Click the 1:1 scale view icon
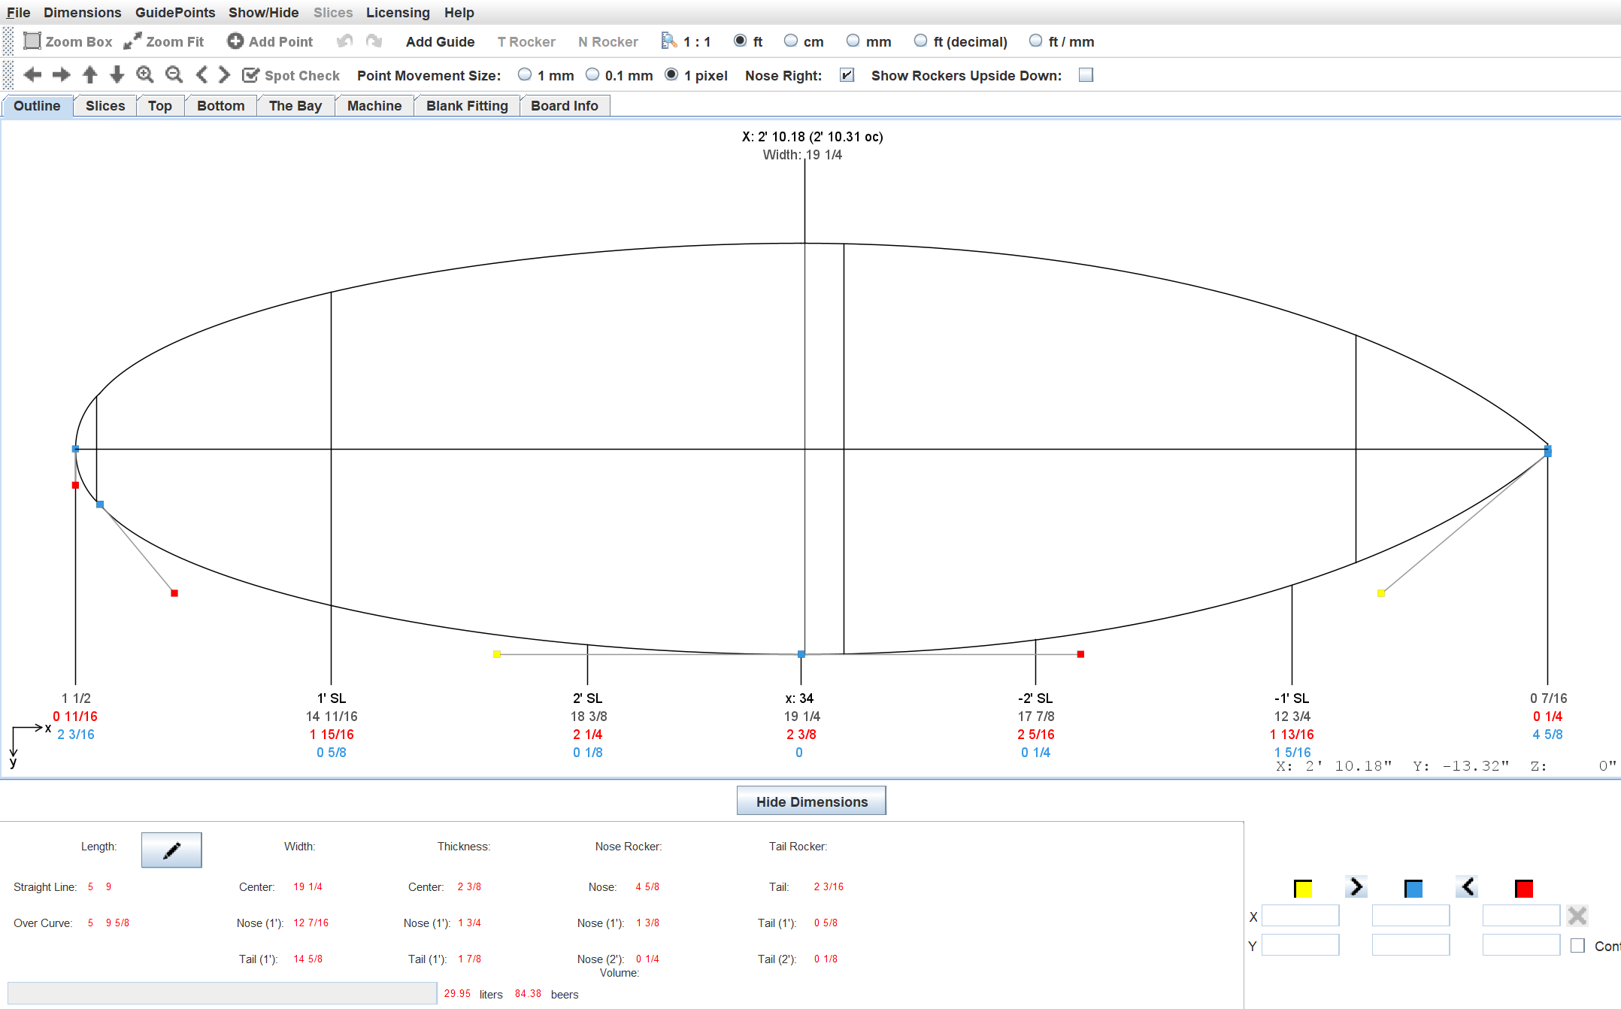 [x=668, y=41]
